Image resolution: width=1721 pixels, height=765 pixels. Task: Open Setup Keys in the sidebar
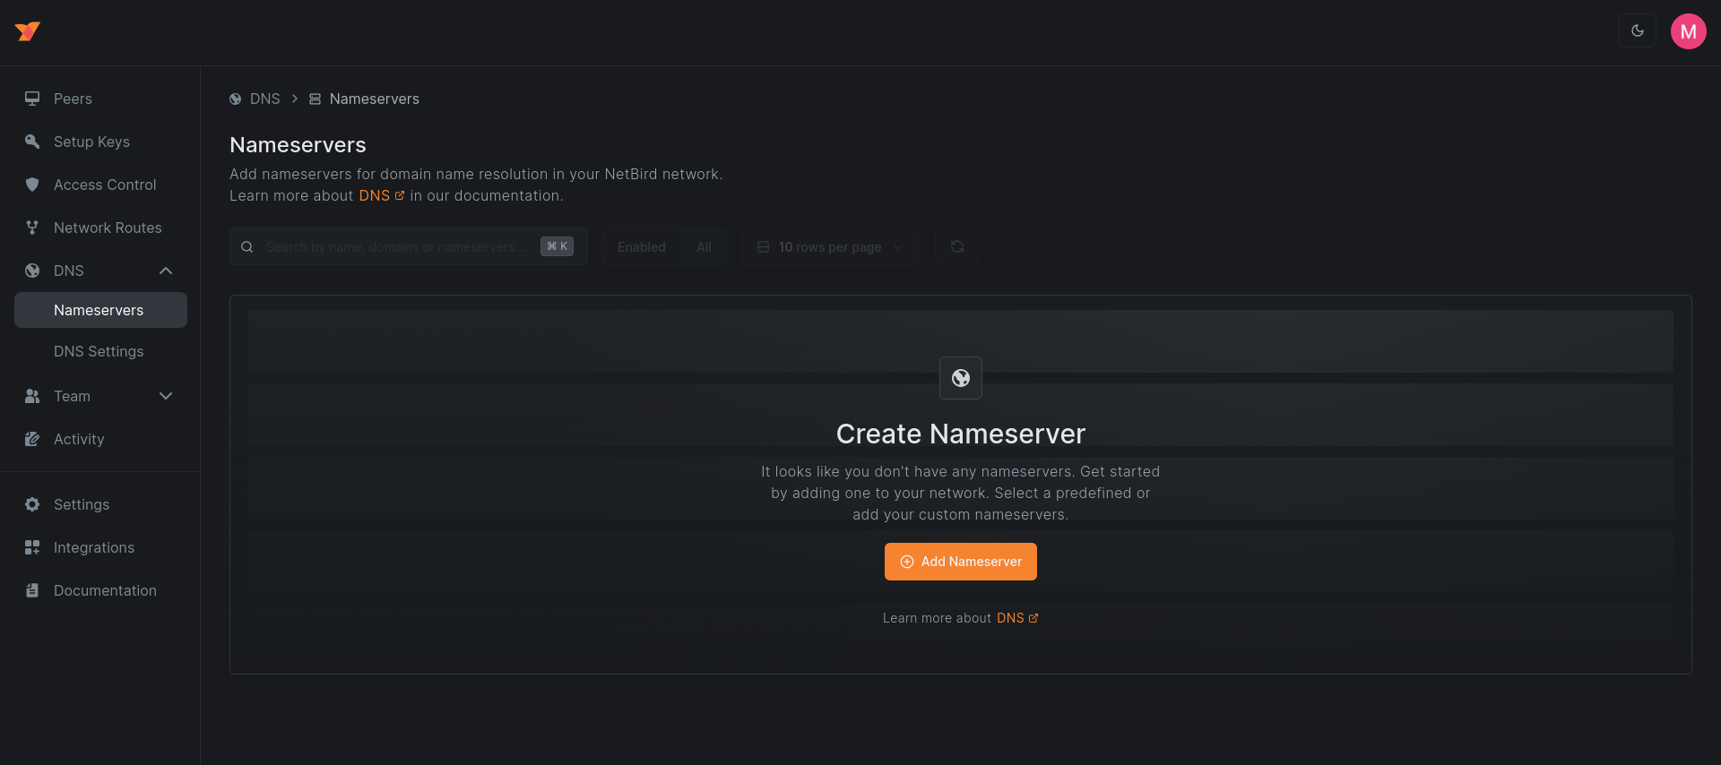91,142
